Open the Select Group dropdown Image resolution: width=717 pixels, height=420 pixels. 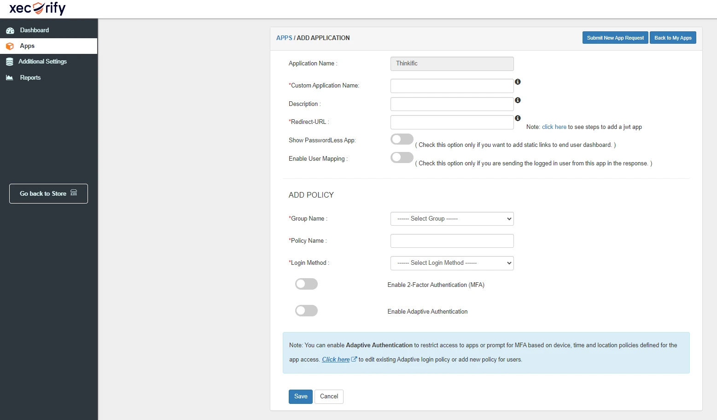(451, 218)
